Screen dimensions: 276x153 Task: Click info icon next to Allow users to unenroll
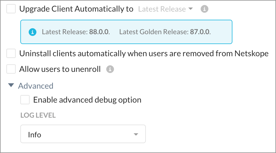pos(110,69)
